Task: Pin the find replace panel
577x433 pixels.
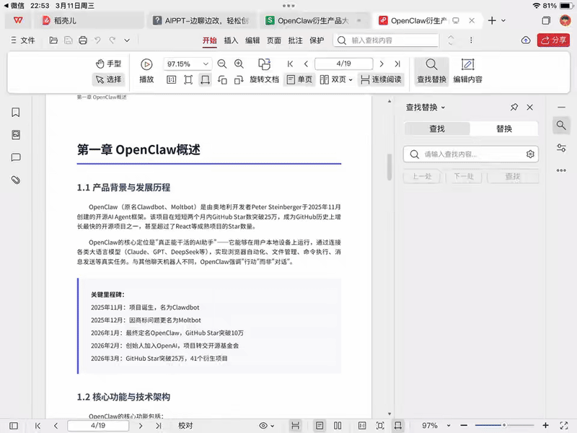Action: point(514,107)
